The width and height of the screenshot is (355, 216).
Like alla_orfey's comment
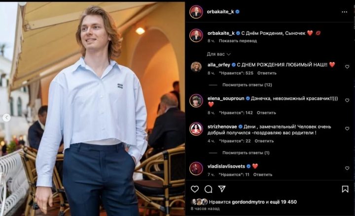click(347, 67)
